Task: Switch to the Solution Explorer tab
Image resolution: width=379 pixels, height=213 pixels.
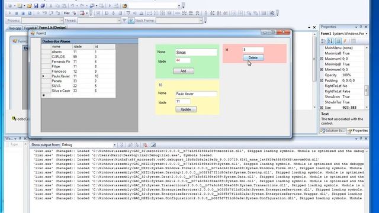Action: [x=333, y=131]
